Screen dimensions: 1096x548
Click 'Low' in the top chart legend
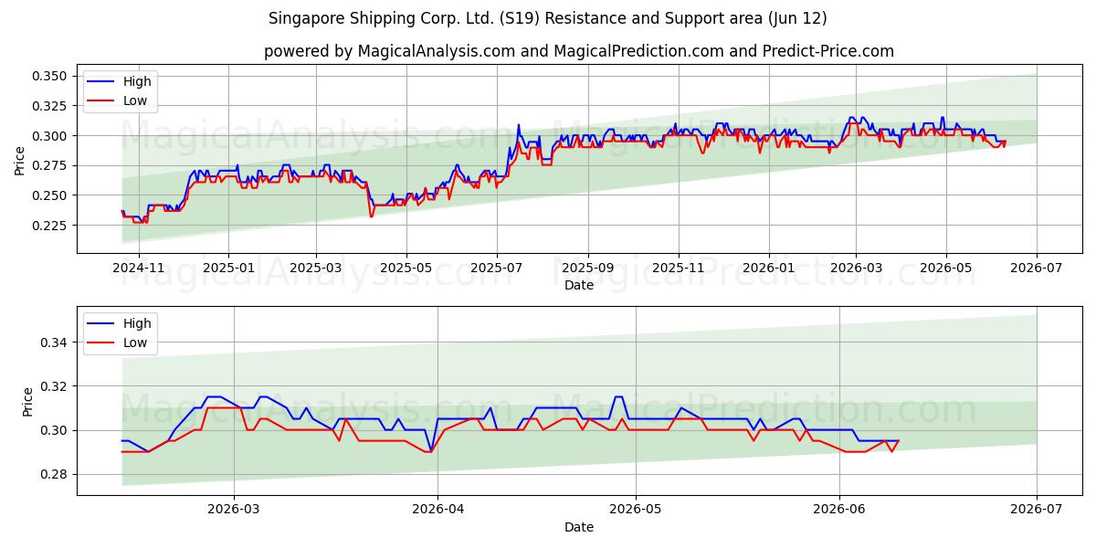pyautogui.click(x=135, y=100)
